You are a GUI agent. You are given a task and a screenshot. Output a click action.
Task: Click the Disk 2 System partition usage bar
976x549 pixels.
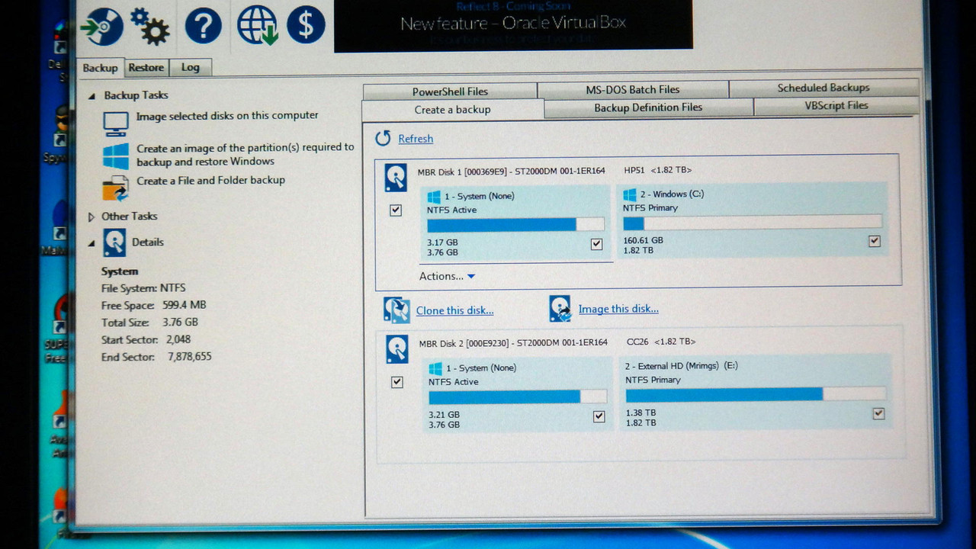point(518,396)
